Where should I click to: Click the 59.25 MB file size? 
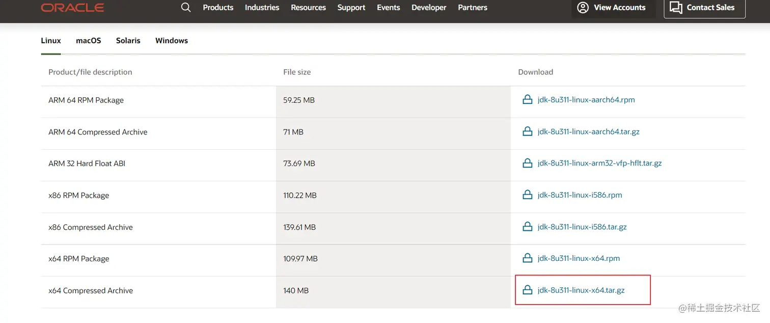click(x=299, y=100)
